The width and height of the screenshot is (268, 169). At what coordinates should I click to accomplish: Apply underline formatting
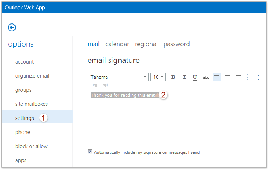click(x=195, y=77)
